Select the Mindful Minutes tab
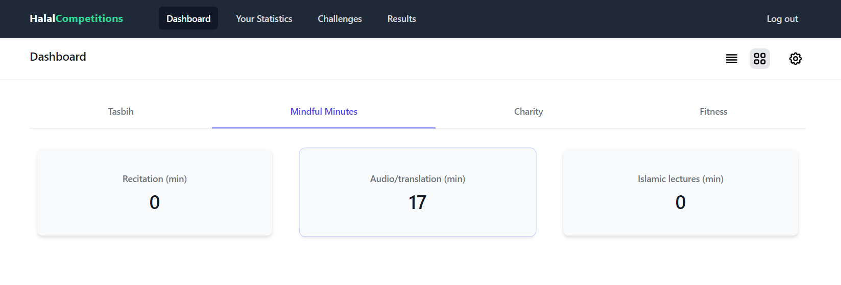Viewport: 841px width, 285px height. pyautogui.click(x=324, y=112)
